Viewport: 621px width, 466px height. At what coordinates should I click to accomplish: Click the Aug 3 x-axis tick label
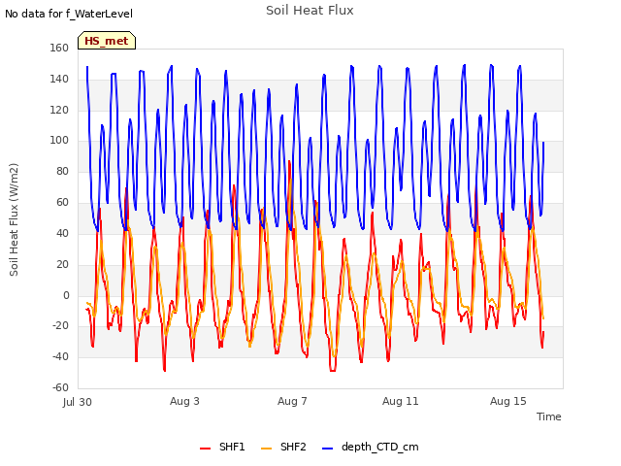(x=184, y=401)
